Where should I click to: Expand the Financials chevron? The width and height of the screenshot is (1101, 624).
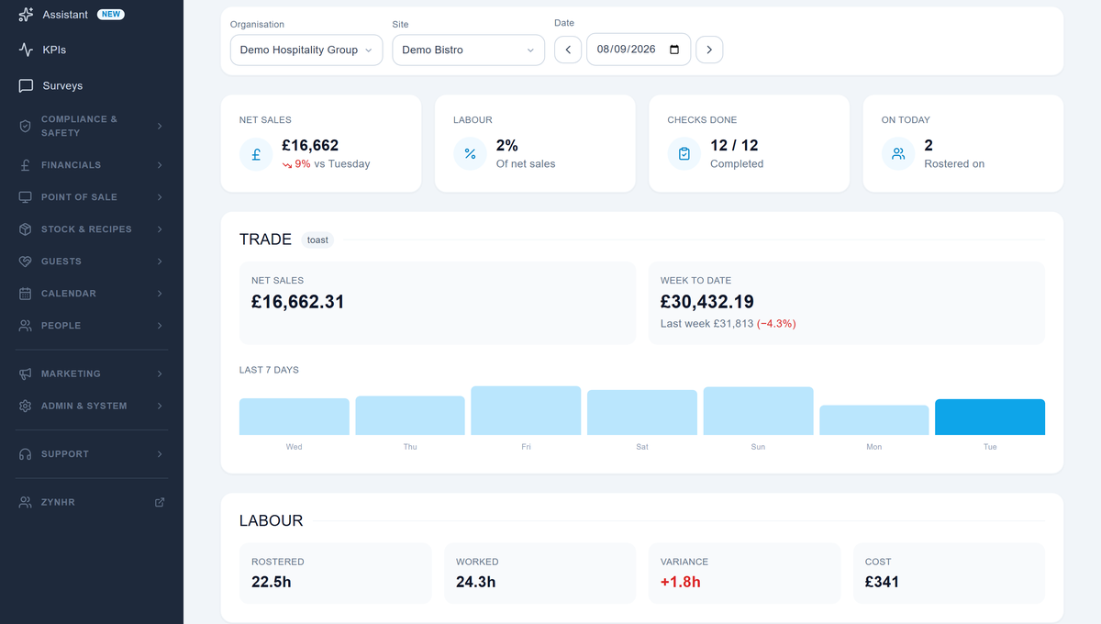(x=160, y=165)
